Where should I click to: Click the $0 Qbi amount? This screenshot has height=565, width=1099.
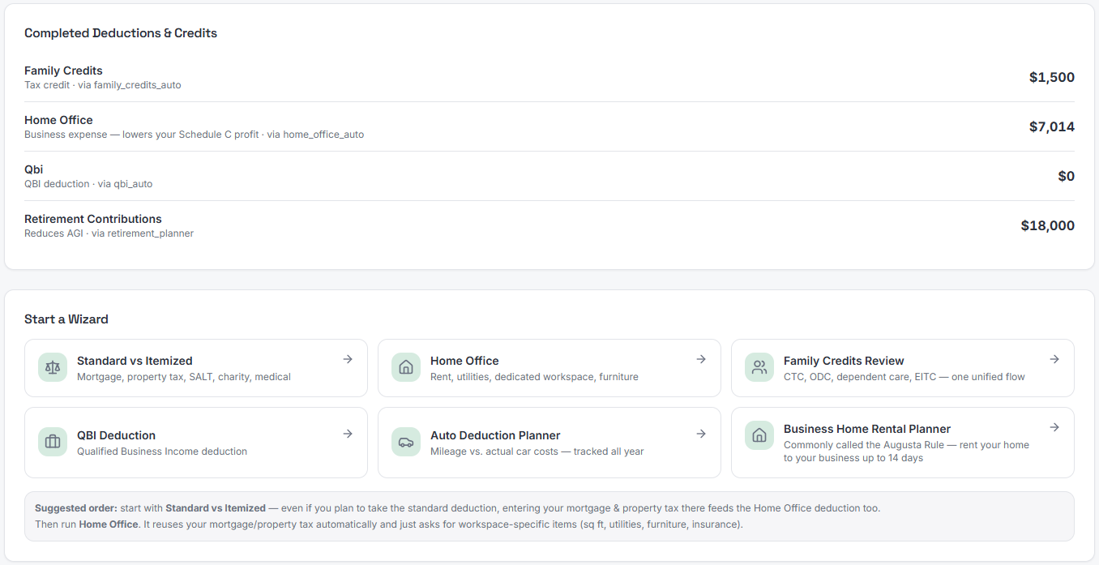[1067, 176]
